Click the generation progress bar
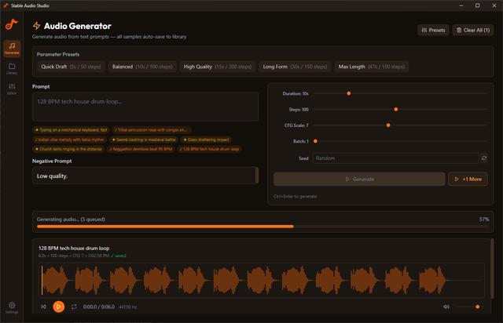This screenshot has height=323, width=503. pos(263,227)
